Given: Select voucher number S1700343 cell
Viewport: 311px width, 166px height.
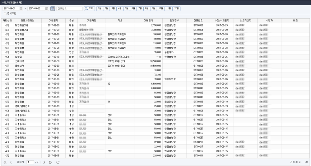Looking at the screenshot, I should (198, 57).
